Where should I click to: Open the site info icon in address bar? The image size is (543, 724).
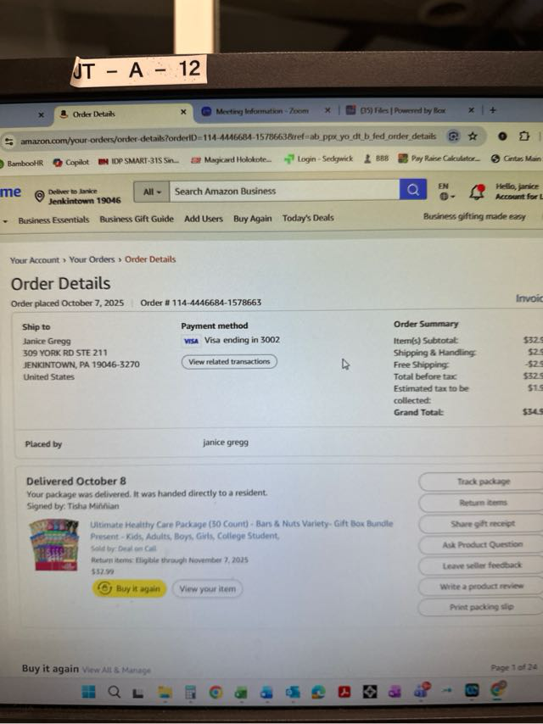(x=8, y=142)
